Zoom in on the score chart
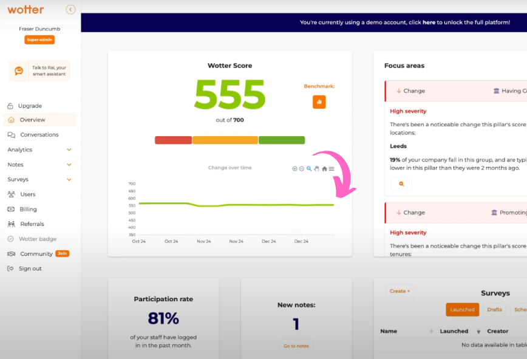 point(294,169)
